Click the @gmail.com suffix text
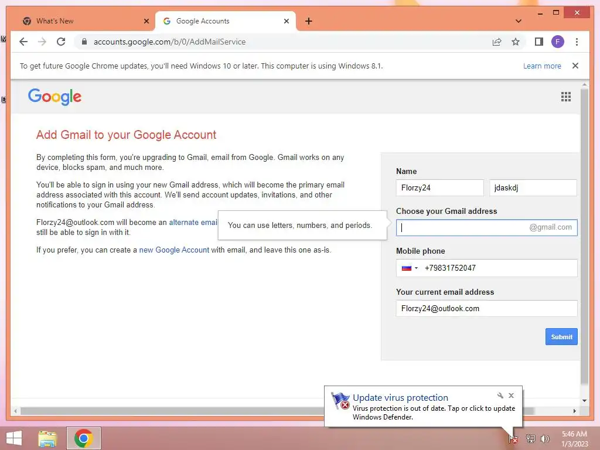Image resolution: width=600 pixels, height=450 pixels. (x=550, y=227)
